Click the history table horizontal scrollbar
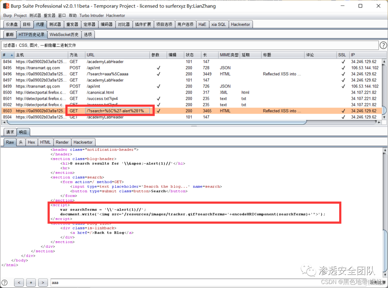 click(157, 122)
